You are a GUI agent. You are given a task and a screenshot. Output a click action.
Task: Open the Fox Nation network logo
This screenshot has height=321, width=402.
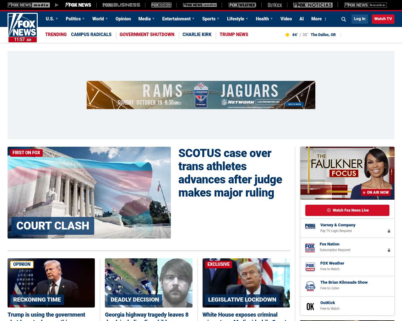[x=161, y=5]
